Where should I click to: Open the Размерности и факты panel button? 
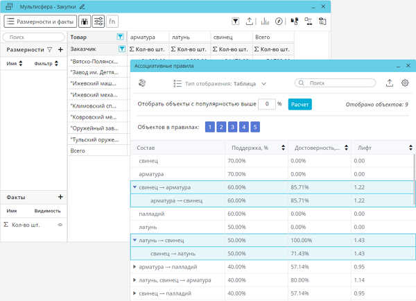click(x=40, y=21)
